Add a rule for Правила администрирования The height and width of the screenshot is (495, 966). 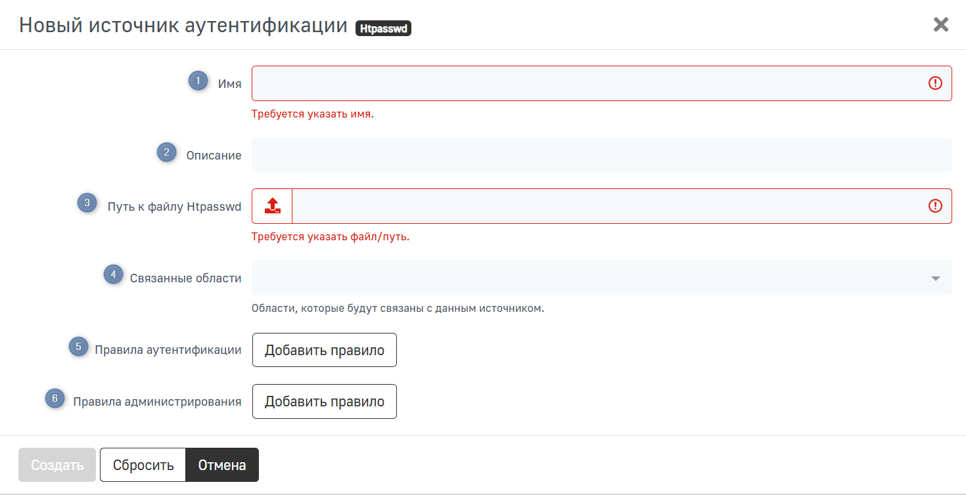324,401
